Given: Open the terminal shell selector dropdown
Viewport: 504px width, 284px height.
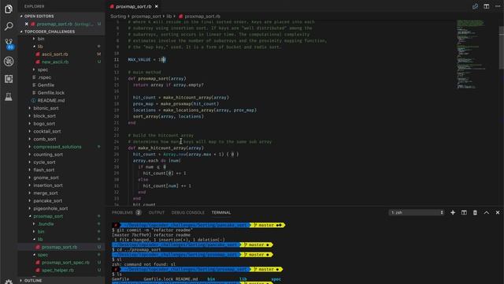Looking at the screenshot, I should coord(417,212).
